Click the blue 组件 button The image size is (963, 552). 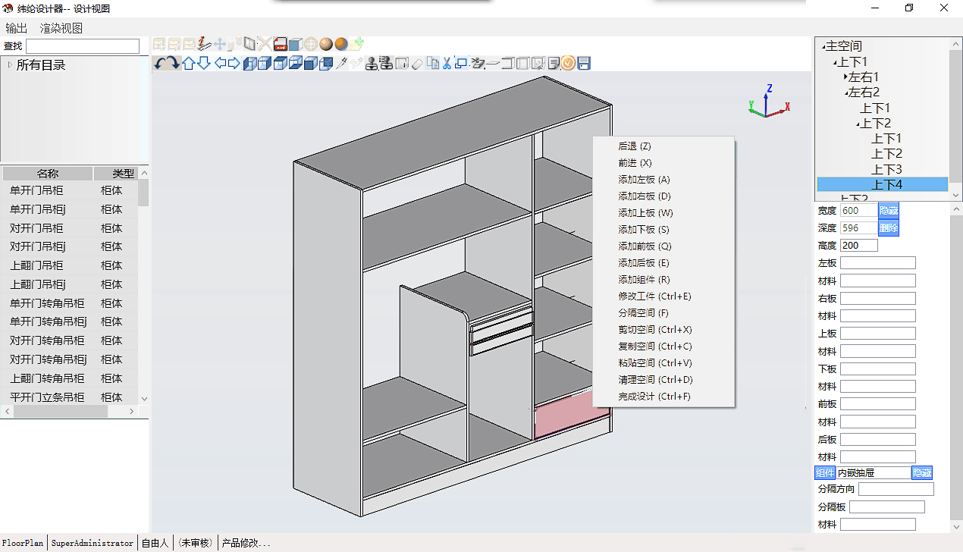[825, 473]
